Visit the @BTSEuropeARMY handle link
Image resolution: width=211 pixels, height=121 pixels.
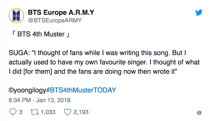55,20
